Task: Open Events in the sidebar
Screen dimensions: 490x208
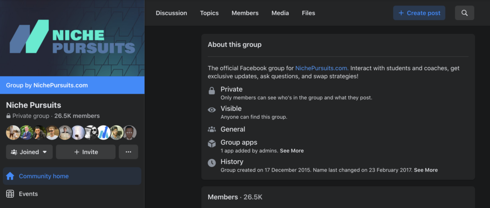Action: (72, 194)
